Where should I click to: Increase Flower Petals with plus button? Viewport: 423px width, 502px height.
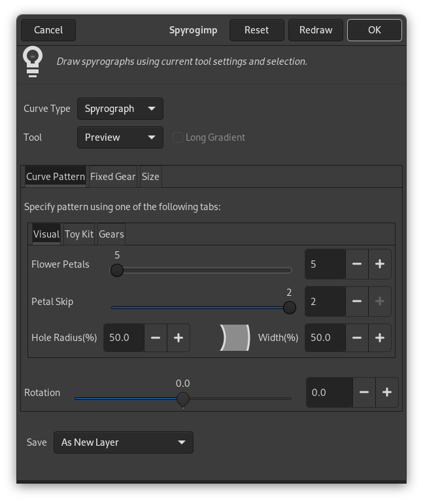pyautogui.click(x=380, y=264)
